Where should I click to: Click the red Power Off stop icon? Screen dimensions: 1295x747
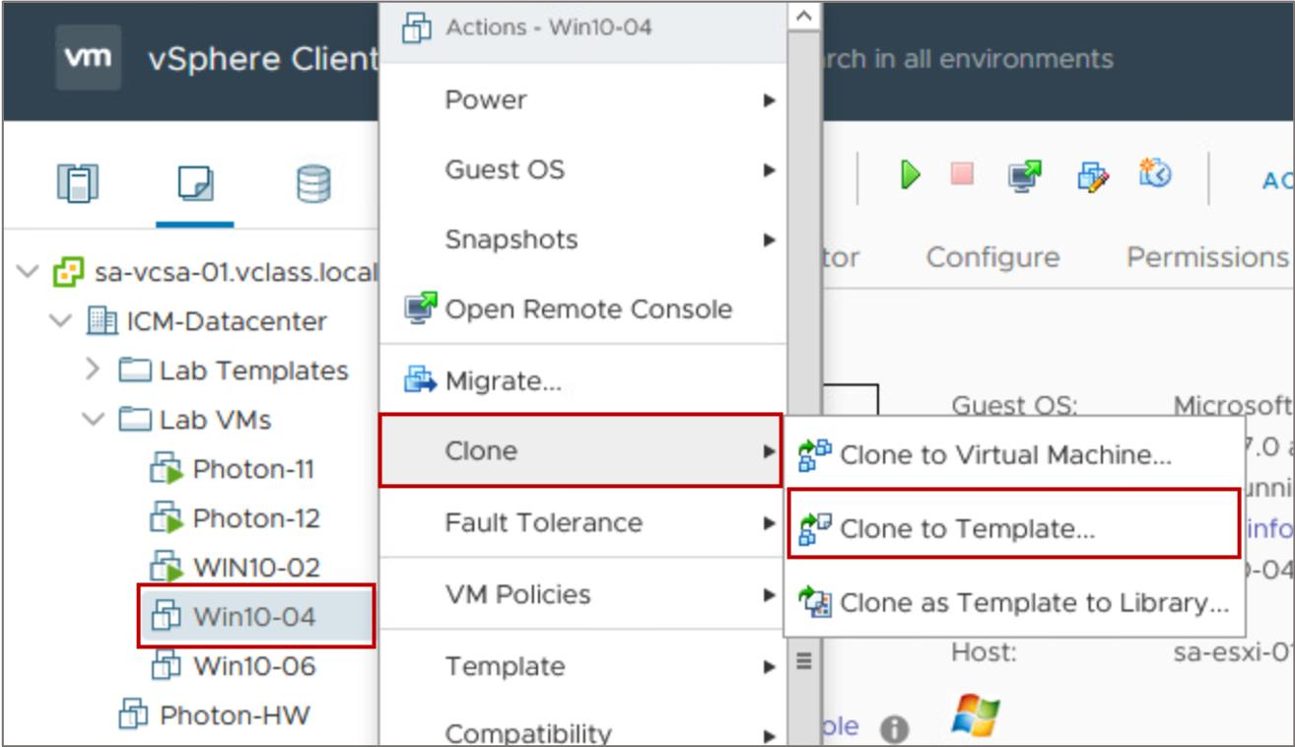coord(962,174)
